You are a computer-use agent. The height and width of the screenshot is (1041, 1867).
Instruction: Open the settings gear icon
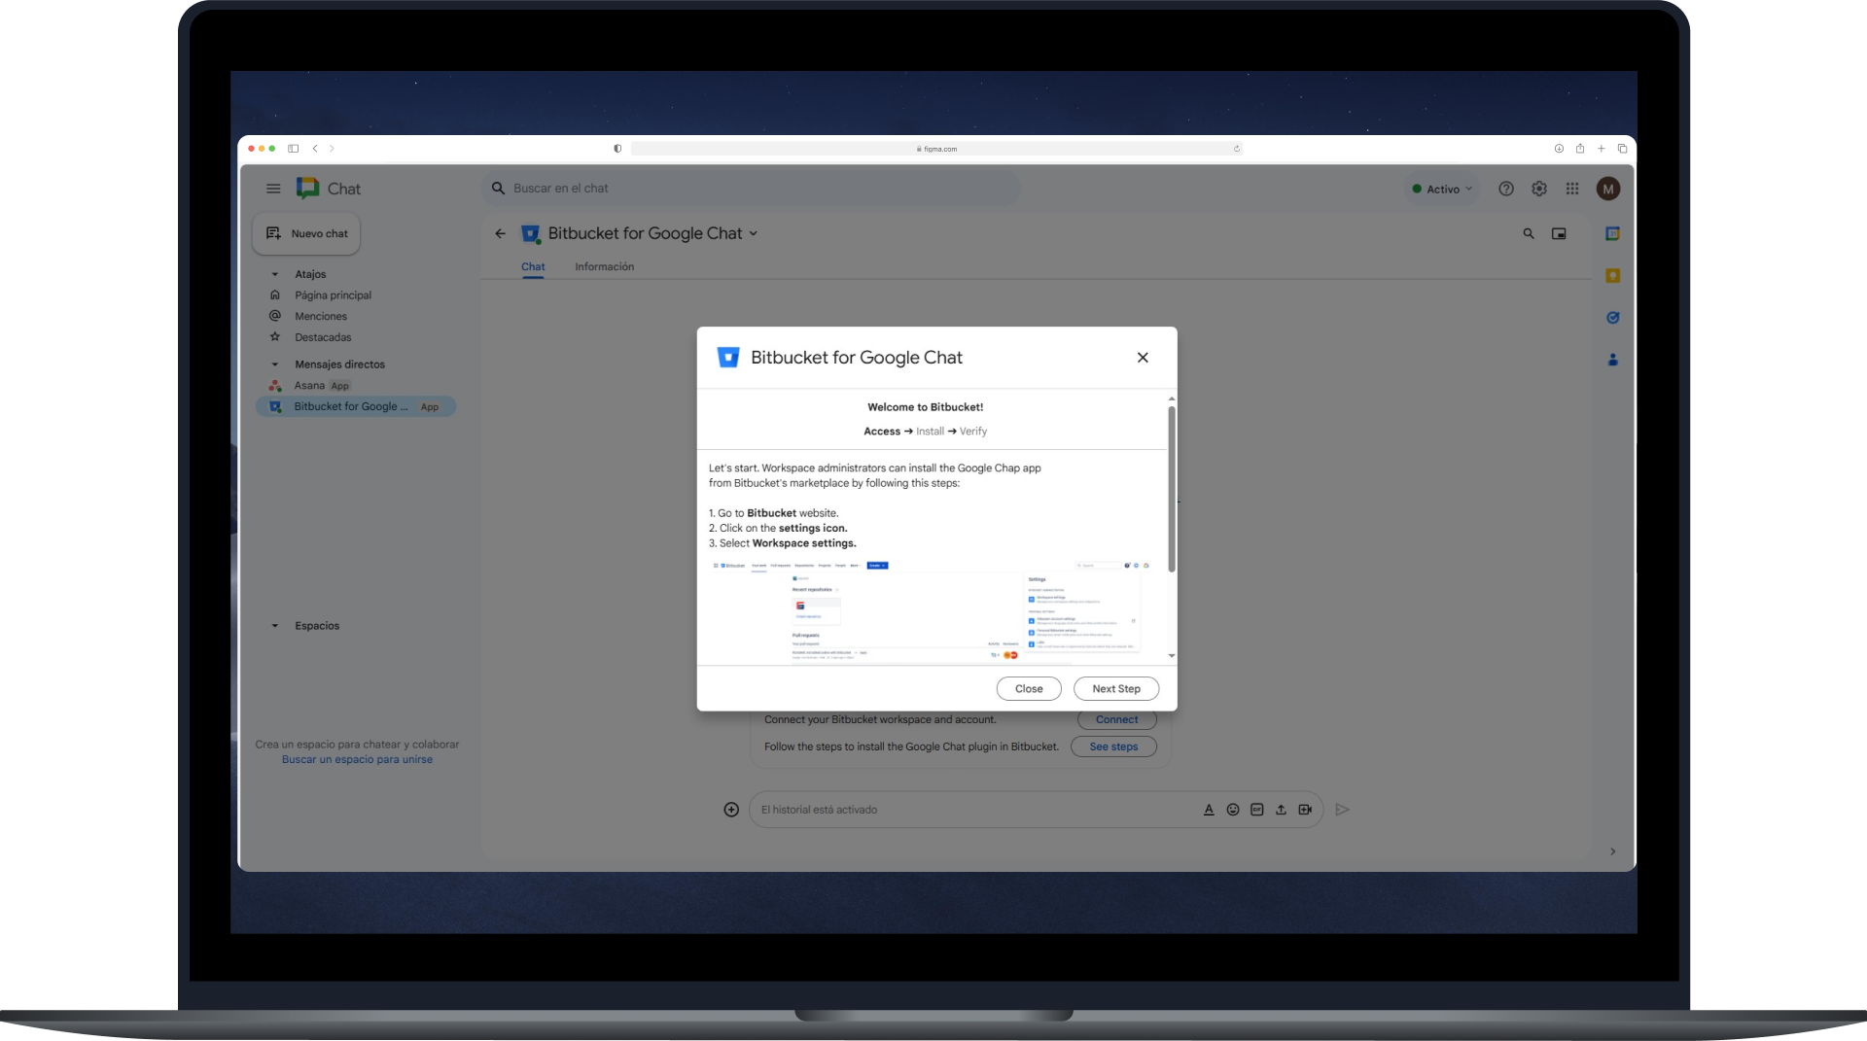(1539, 189)
